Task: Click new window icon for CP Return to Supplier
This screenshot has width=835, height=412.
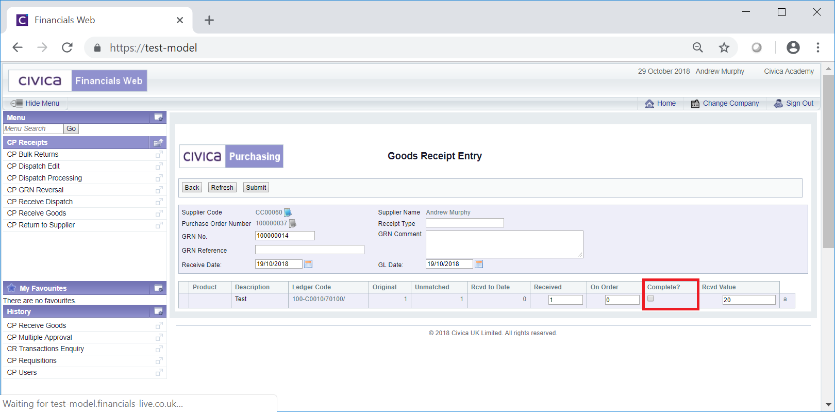Action: (x=159, y=225)
